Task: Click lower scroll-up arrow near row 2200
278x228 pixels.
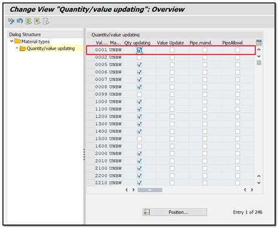Action: click(x=259, y=176)
